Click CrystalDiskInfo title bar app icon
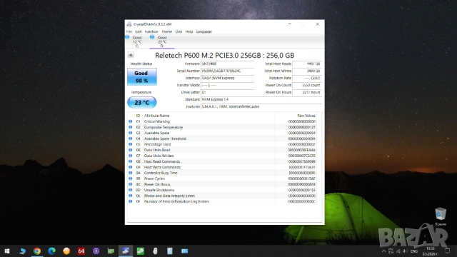This screenshot has width=457, height=257. pos(129,24)
